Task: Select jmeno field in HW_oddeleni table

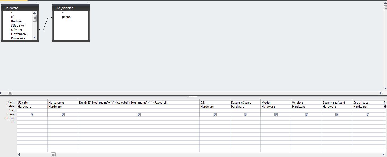Action: point(66,17)
